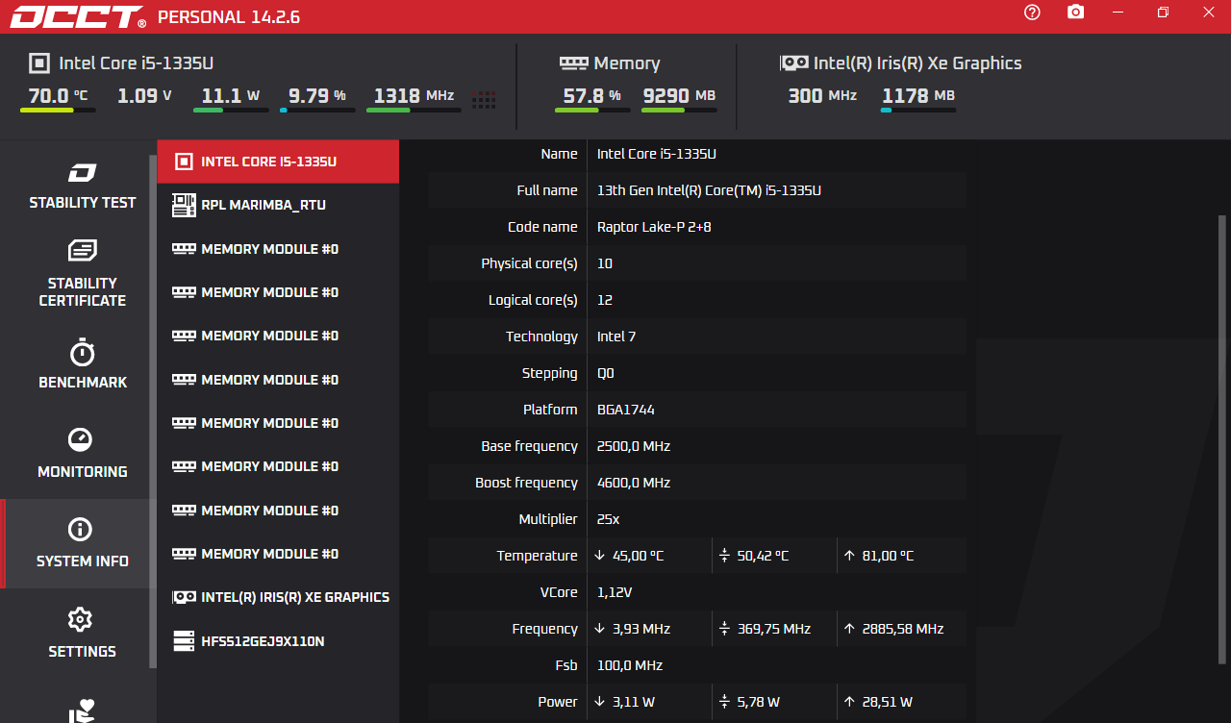The width and height of the screenshot is (1231, 723).
Task: Click the Fsb row label
Action: point(566,665)
